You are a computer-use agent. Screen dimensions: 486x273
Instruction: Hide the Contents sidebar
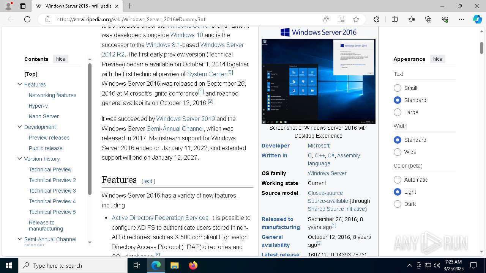[61, 59]
